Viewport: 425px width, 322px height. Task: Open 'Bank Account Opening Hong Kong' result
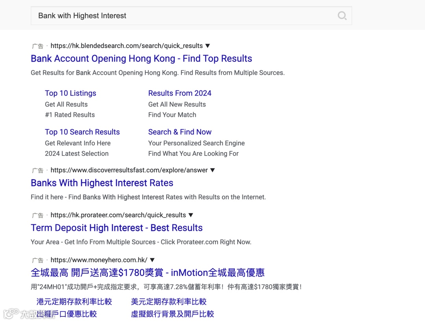(141, 59)
